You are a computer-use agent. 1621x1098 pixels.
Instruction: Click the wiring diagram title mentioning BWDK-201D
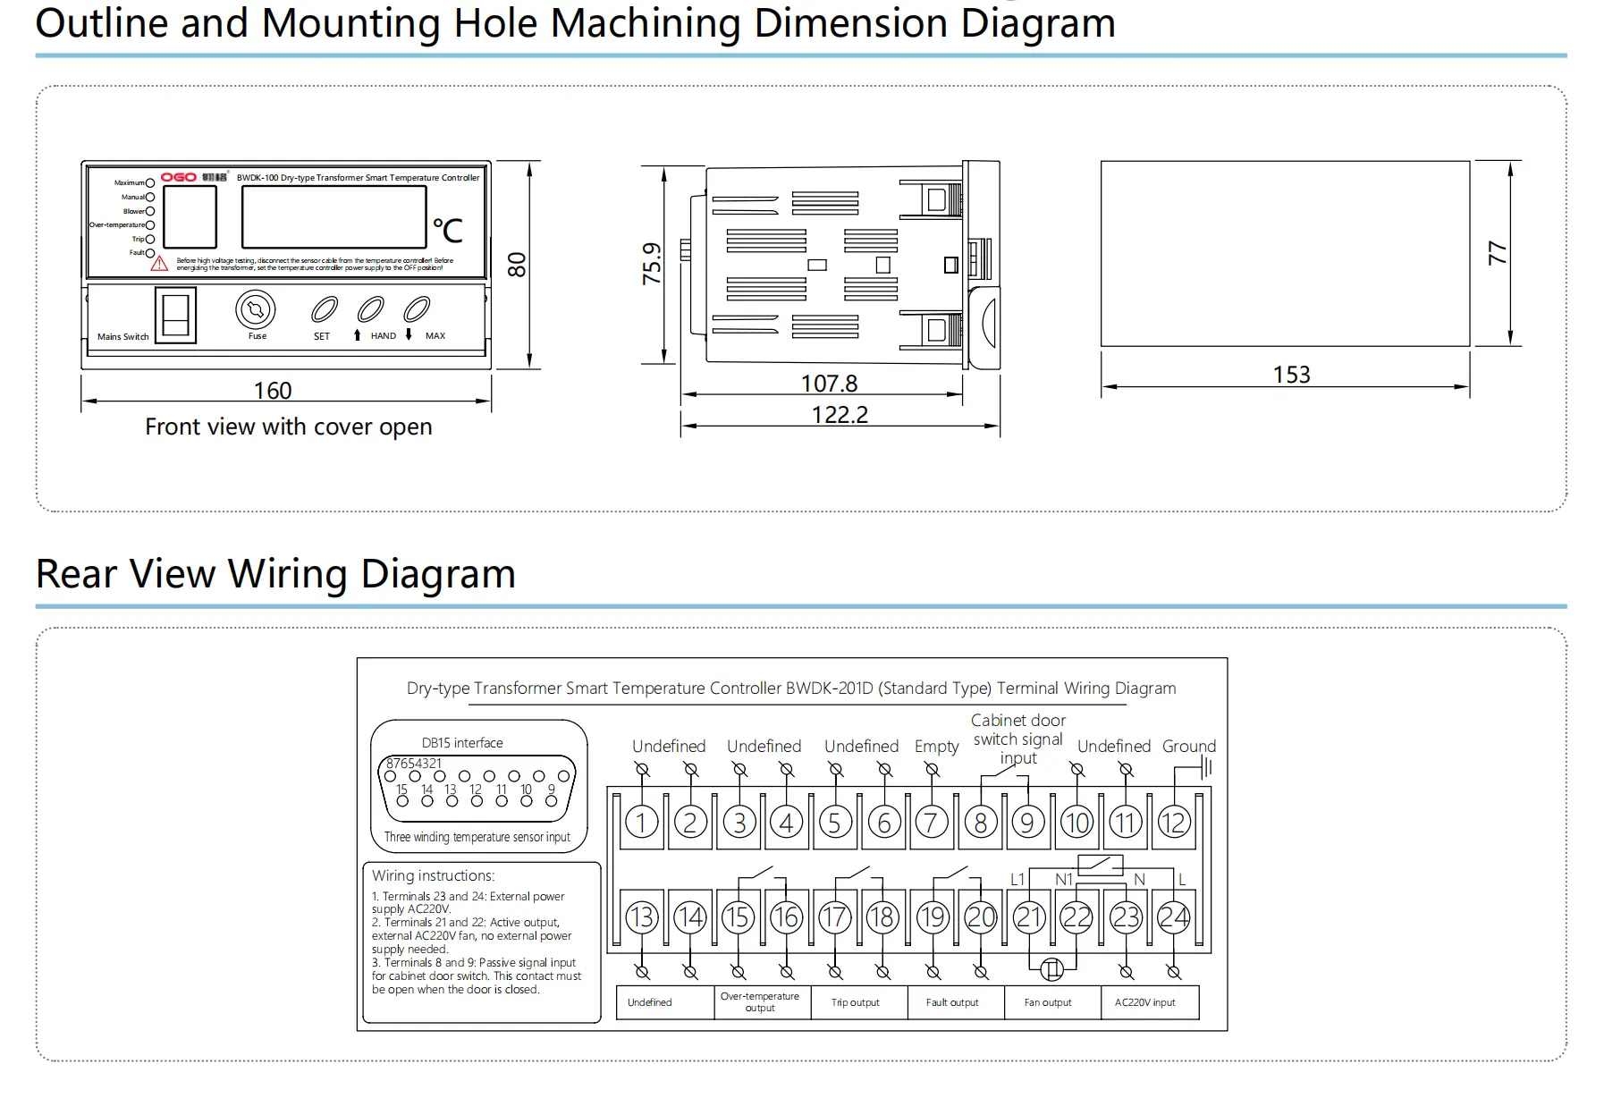[791, 688]
